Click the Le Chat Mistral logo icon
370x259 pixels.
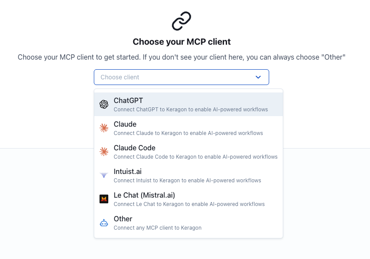[x=104, y=199]
